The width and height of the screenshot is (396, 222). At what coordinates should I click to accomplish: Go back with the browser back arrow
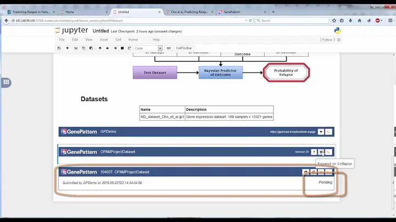coord(6,21)
